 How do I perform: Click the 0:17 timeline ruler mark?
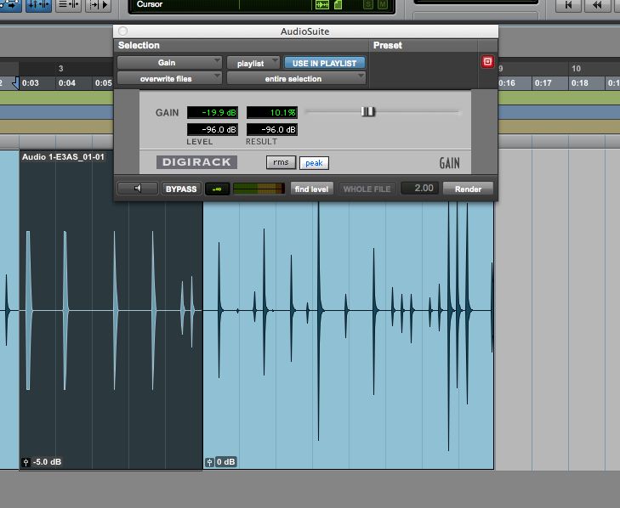pyautogui.click(x=543, y=83)
